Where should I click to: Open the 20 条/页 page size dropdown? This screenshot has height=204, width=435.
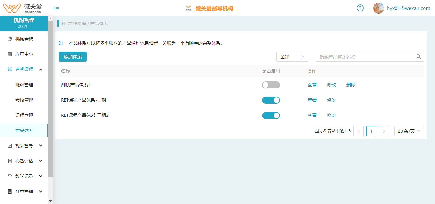(409, 131)
